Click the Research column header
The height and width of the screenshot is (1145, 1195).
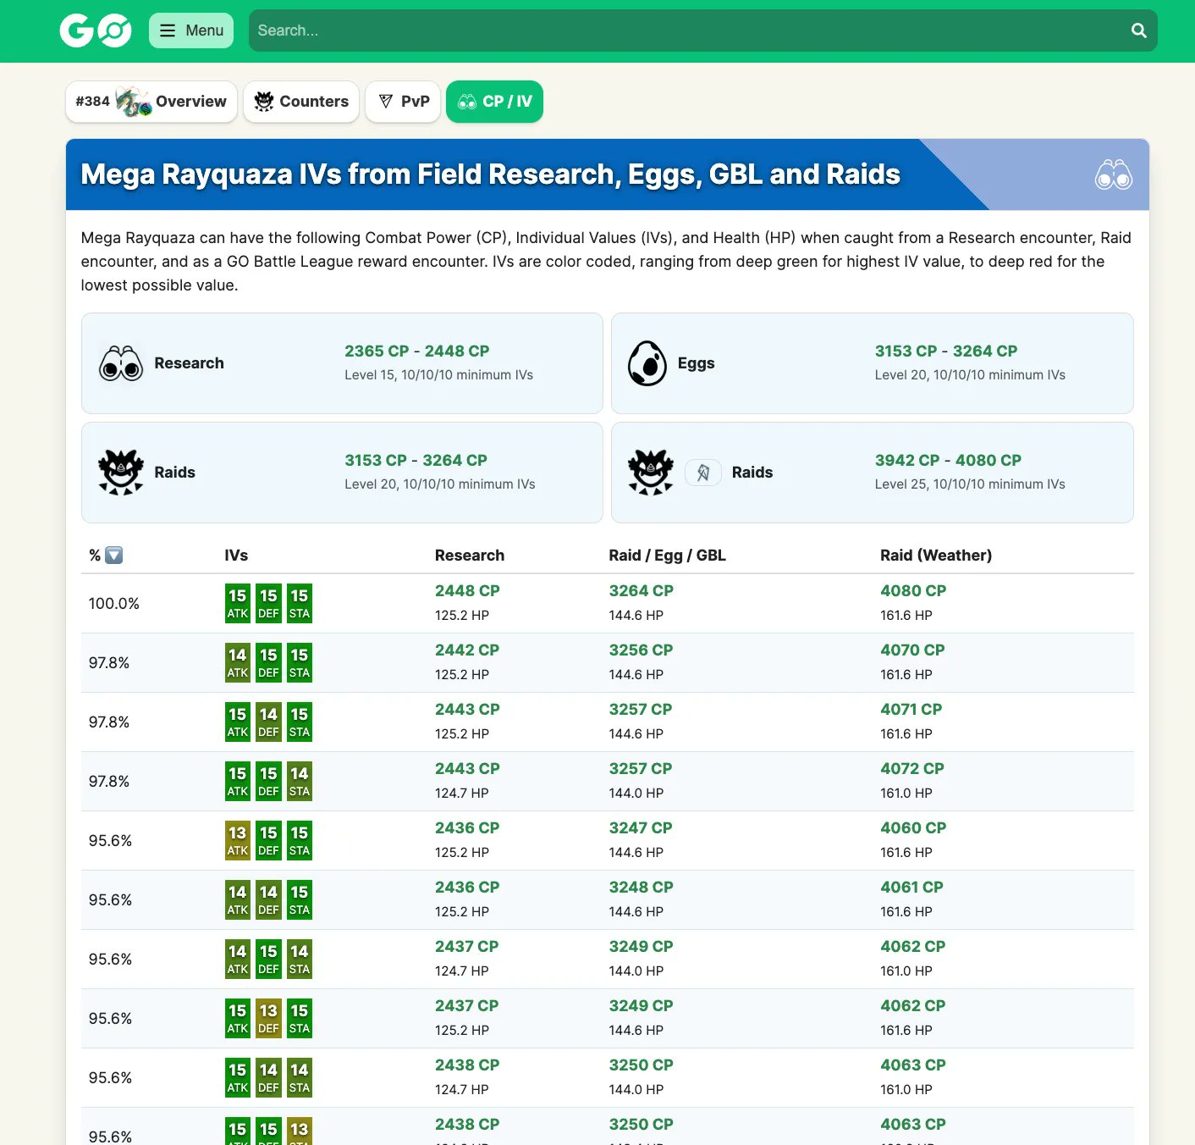click(x=470, y=556)
